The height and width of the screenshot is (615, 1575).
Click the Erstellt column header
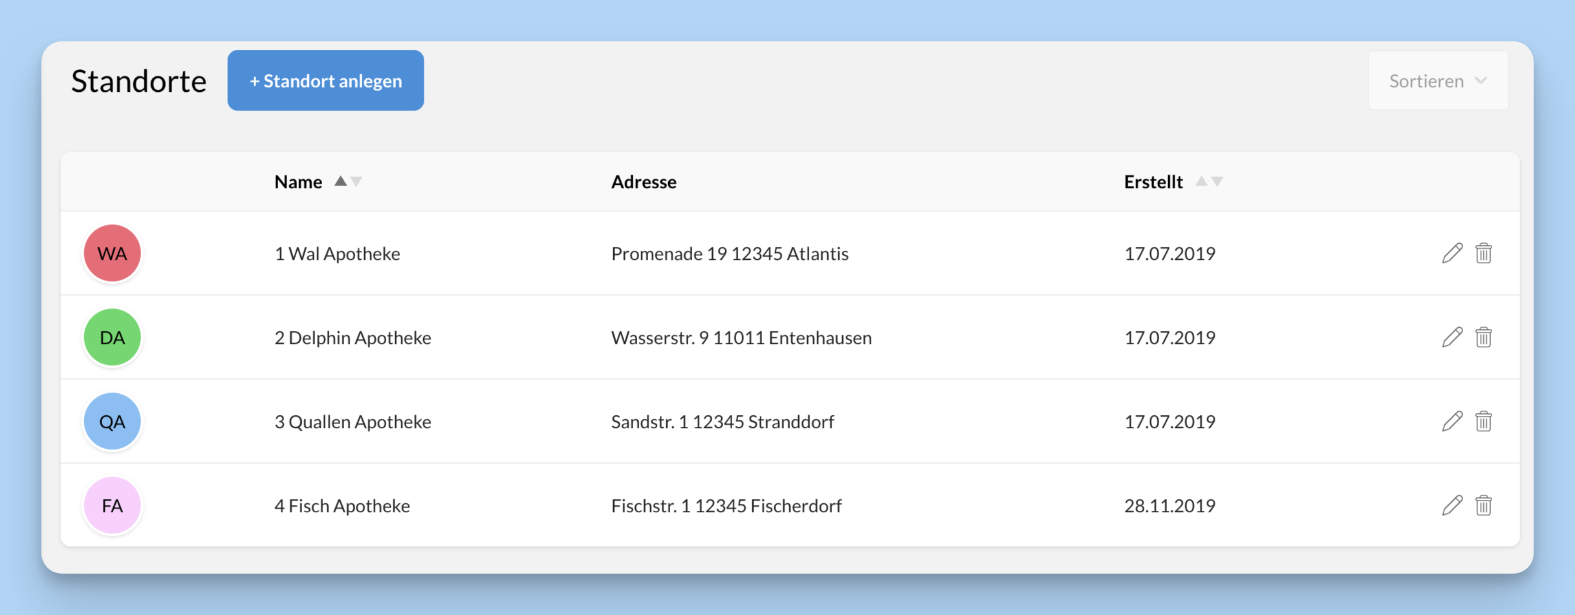coord(1153,182)
